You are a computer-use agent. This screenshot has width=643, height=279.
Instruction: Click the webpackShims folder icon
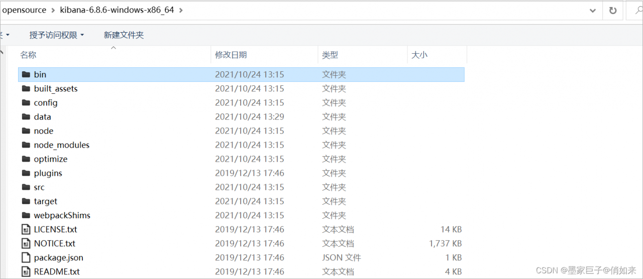pos(26,215)
